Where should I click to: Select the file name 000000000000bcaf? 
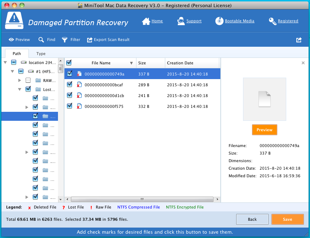(104, 85)
